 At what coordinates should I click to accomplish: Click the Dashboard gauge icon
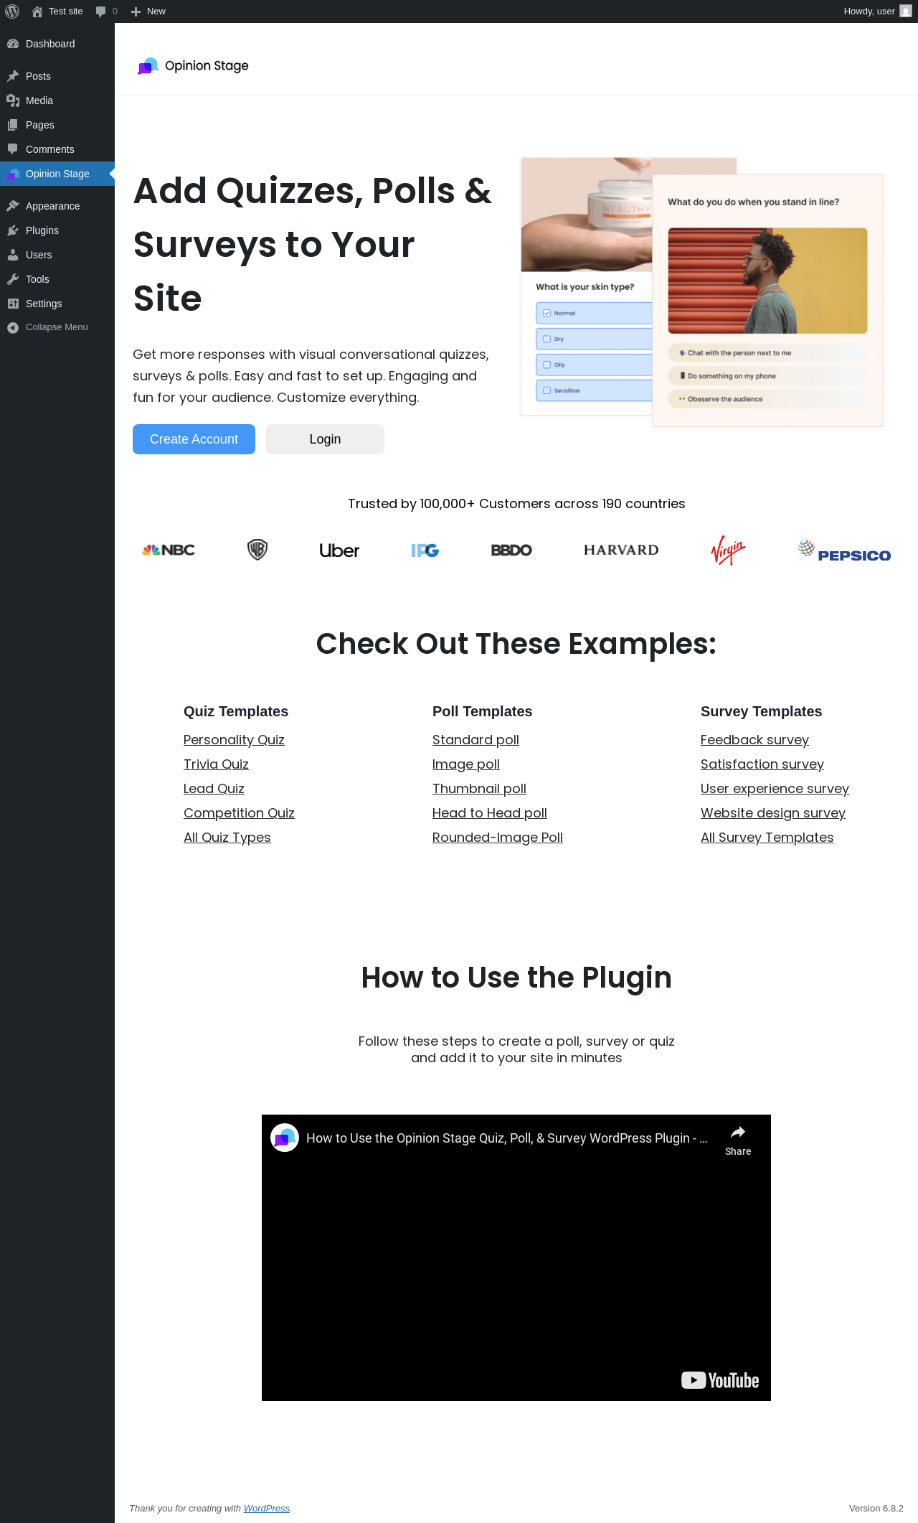13,44
